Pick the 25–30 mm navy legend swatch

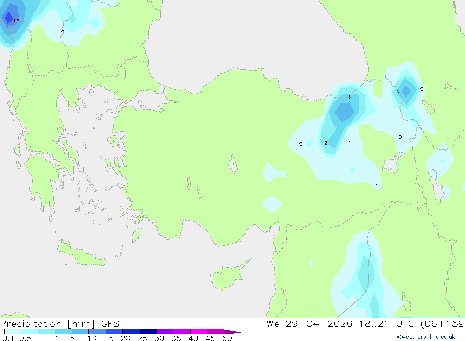[x=148, y=332]
